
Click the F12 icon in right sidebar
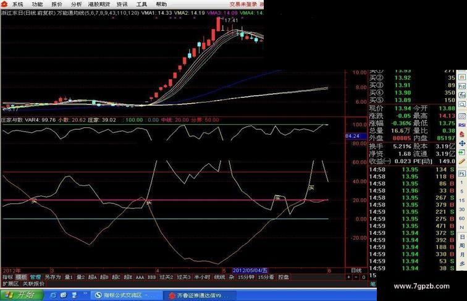coord(461,86)
